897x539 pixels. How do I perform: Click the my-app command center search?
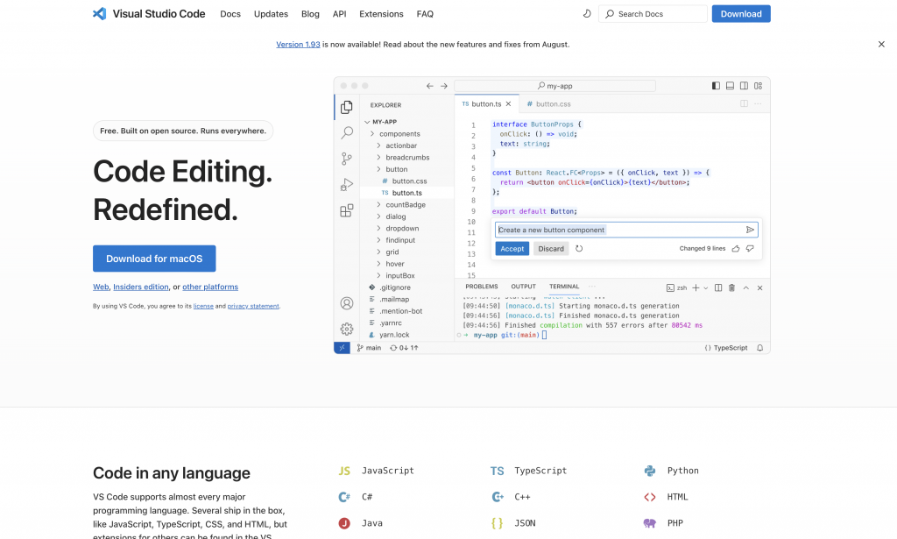(554, 86)
